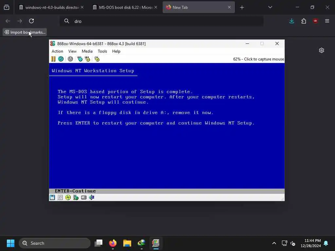Reload the current browser page
335x251 pixels.
tap(31, 21)
